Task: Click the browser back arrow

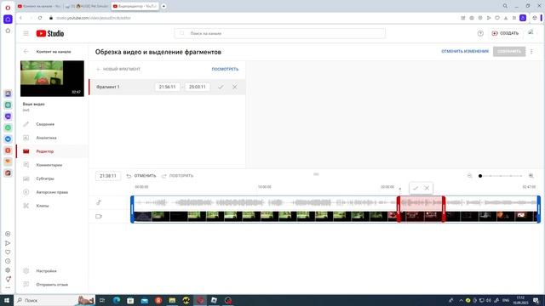Action: pyautogui.click(x=20, y=18)
